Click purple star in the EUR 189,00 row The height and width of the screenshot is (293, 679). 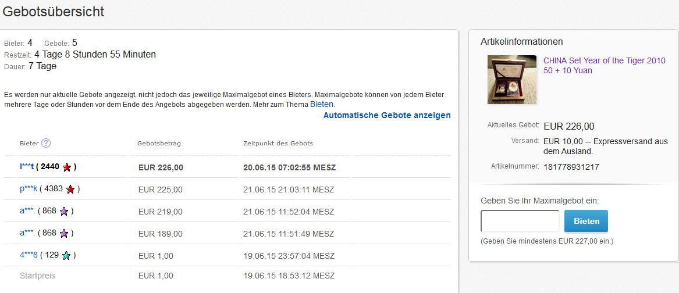pos(64,233)
